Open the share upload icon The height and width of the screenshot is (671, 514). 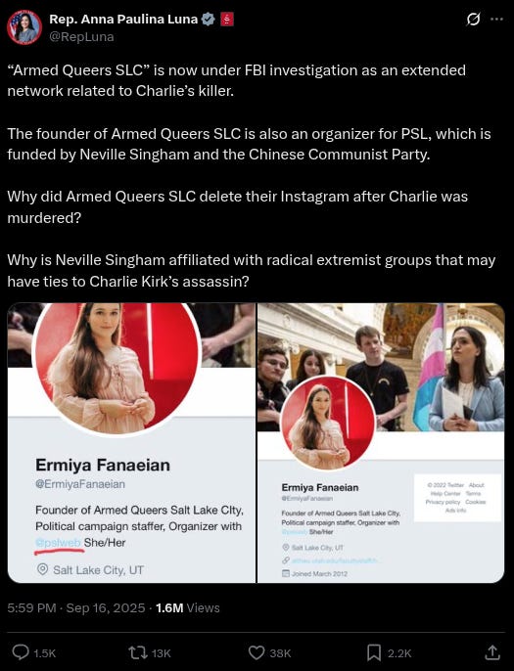[492, 652]
